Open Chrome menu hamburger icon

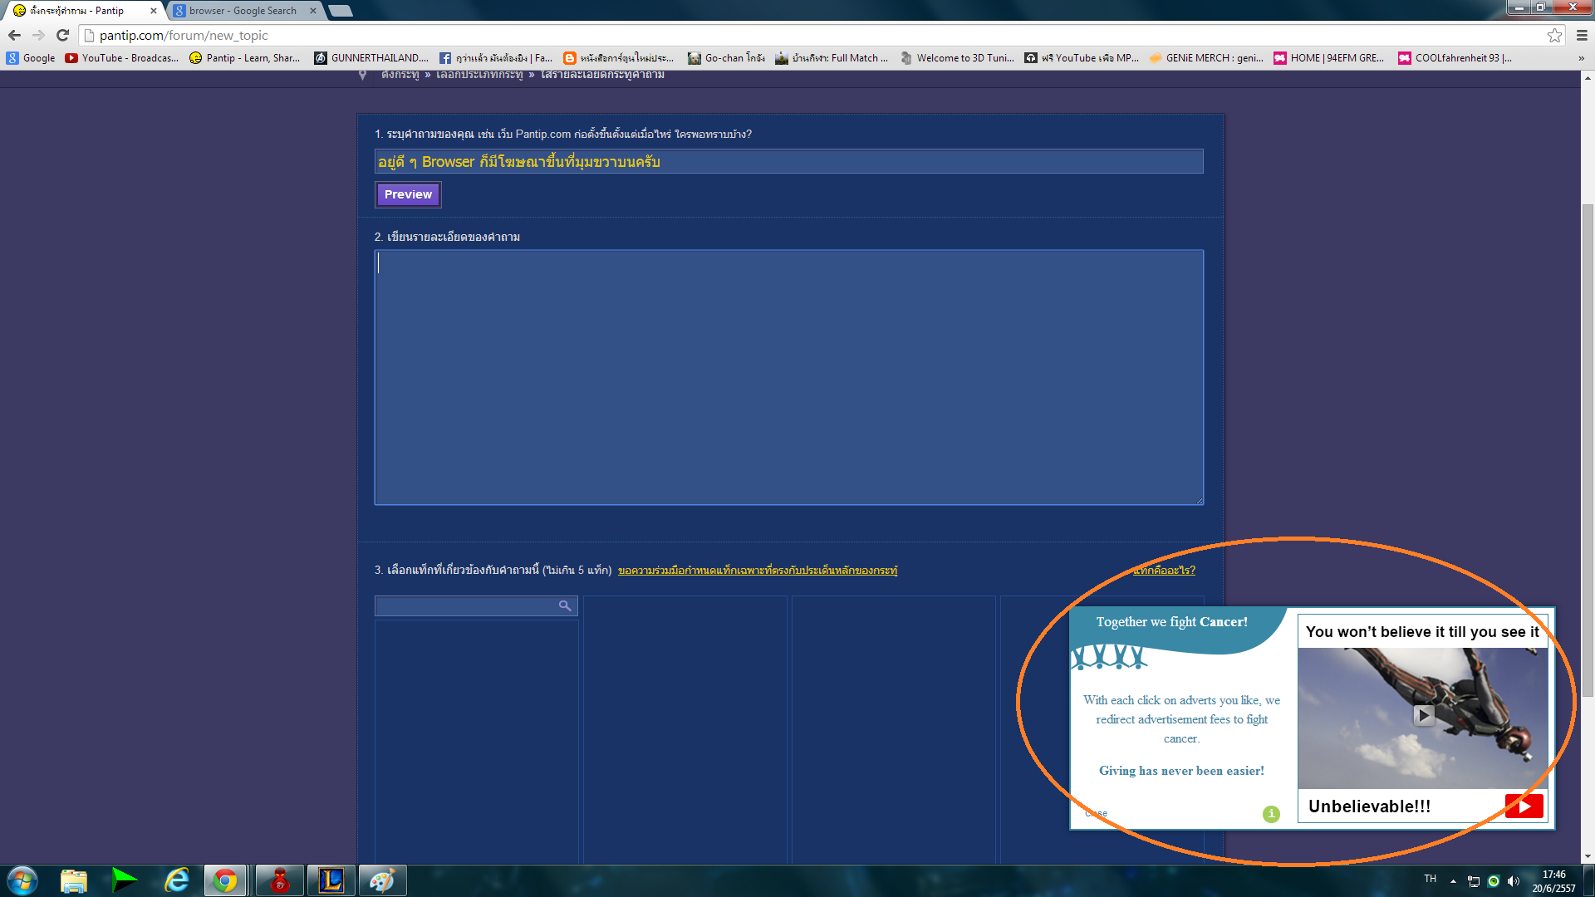(1582, 35)
